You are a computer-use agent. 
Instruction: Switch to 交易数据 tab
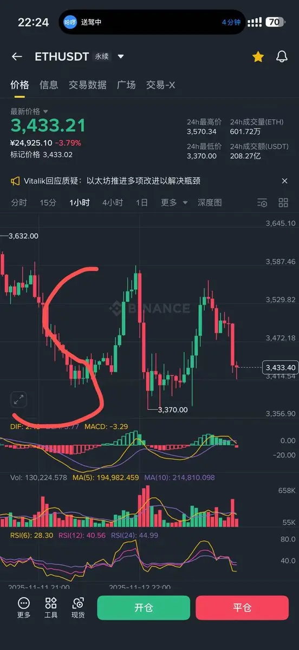(x=87, y=85)
